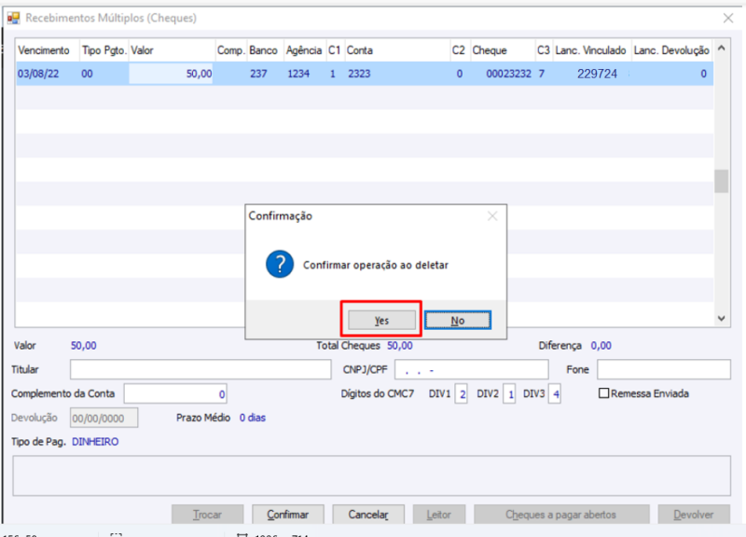Click the large notes text area

[371, 475]
